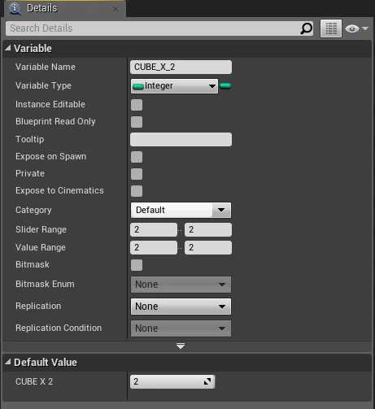Click the Value Range label
375x409 pixels.
pos(41,247)
